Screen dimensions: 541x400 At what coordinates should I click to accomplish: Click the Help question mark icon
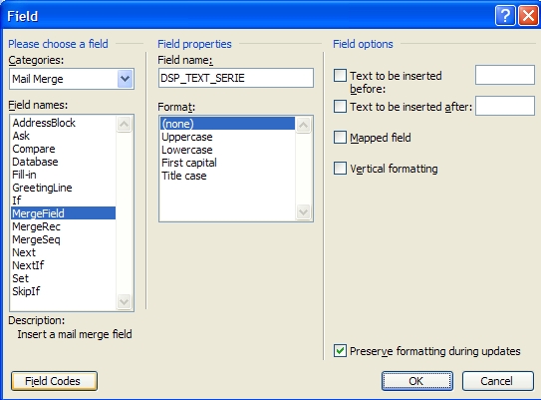click(x=505, y=16)
